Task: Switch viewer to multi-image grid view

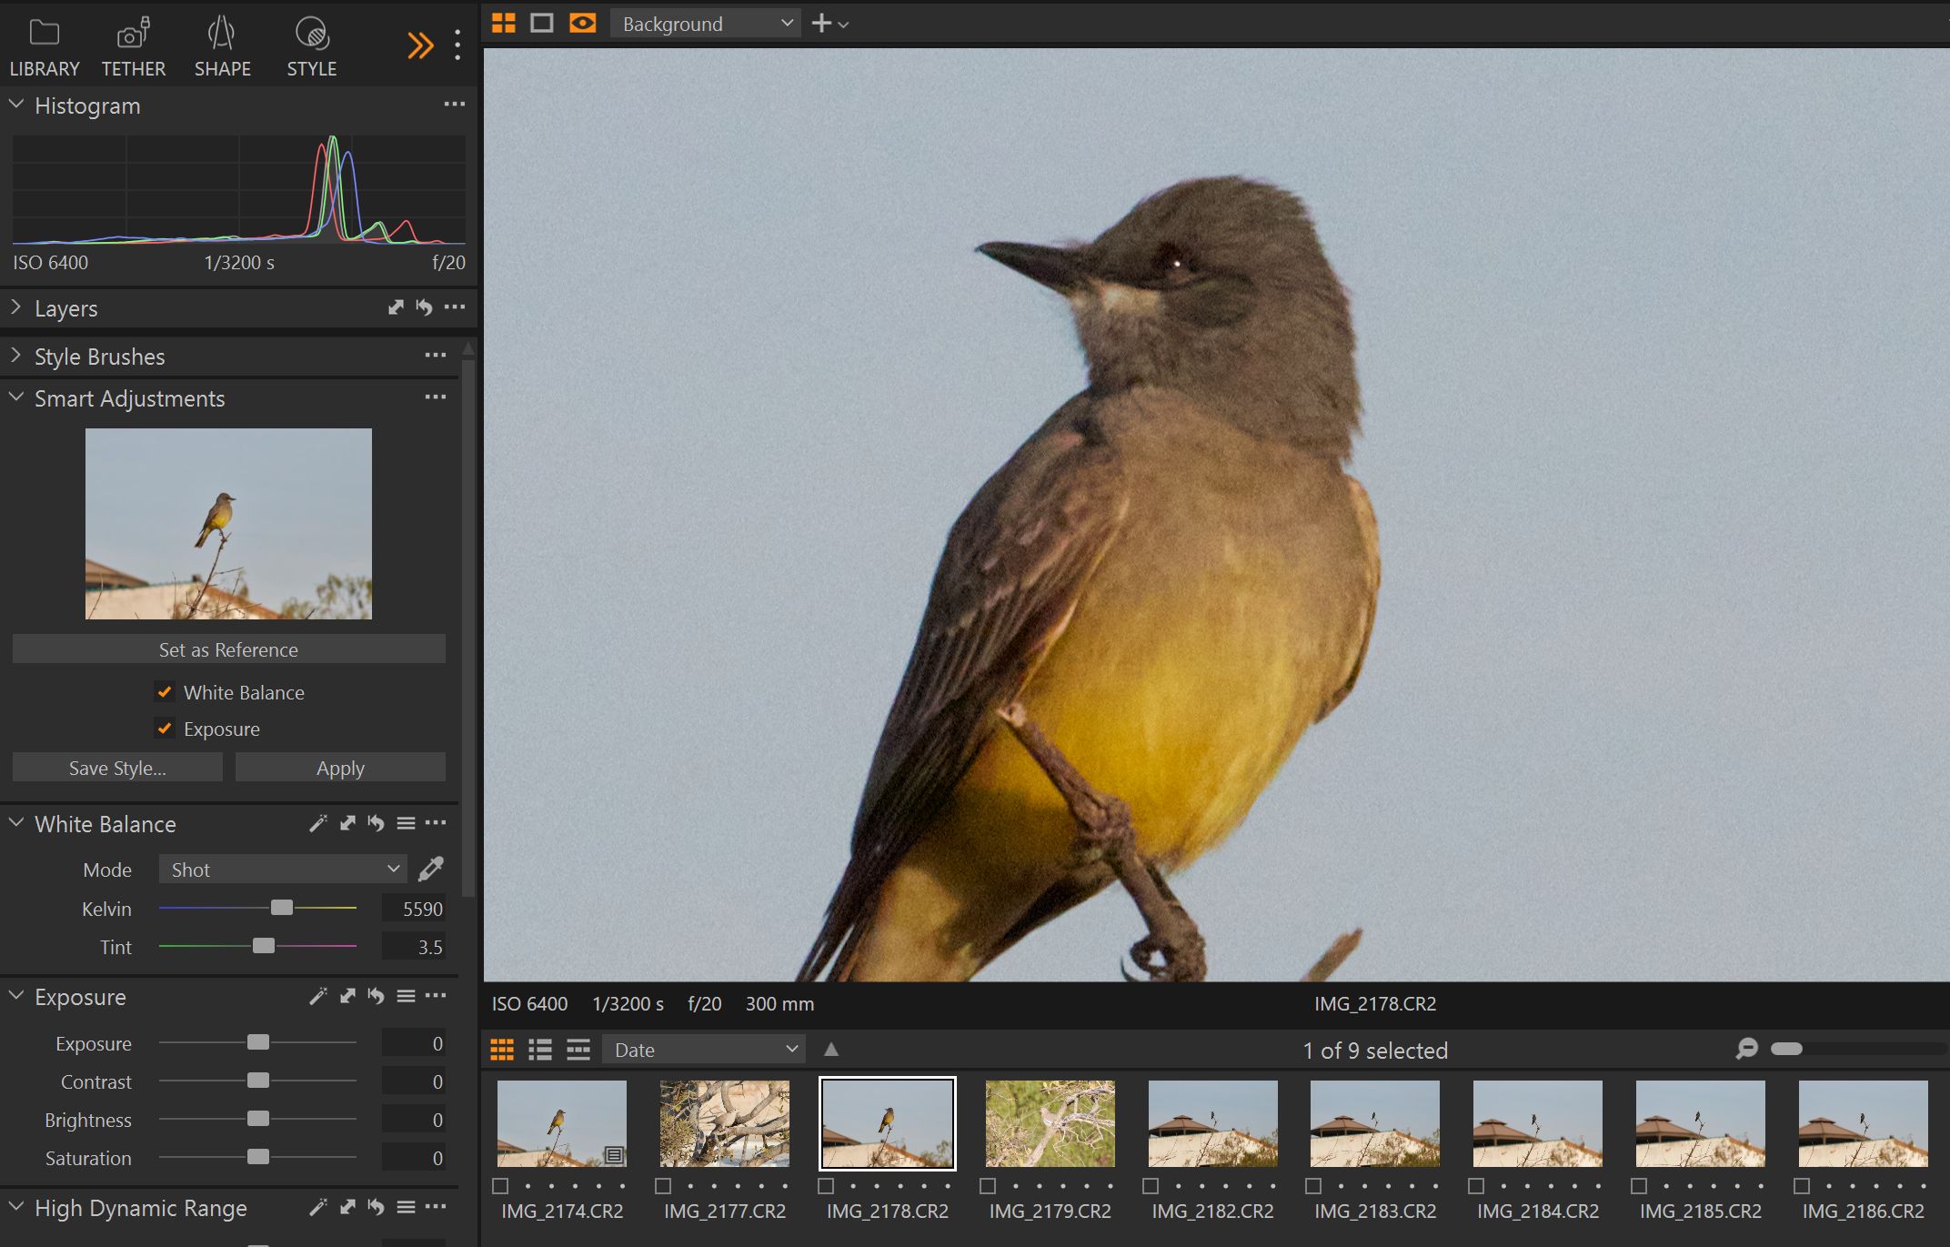Action: point(503,22)
